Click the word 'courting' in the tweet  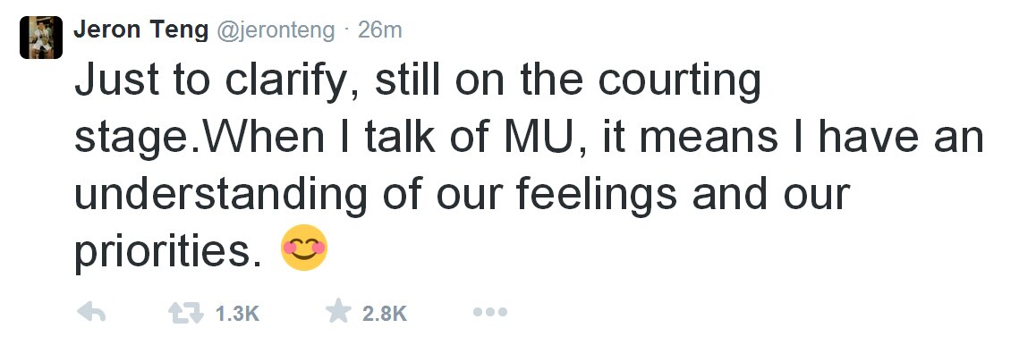(679, 84)
